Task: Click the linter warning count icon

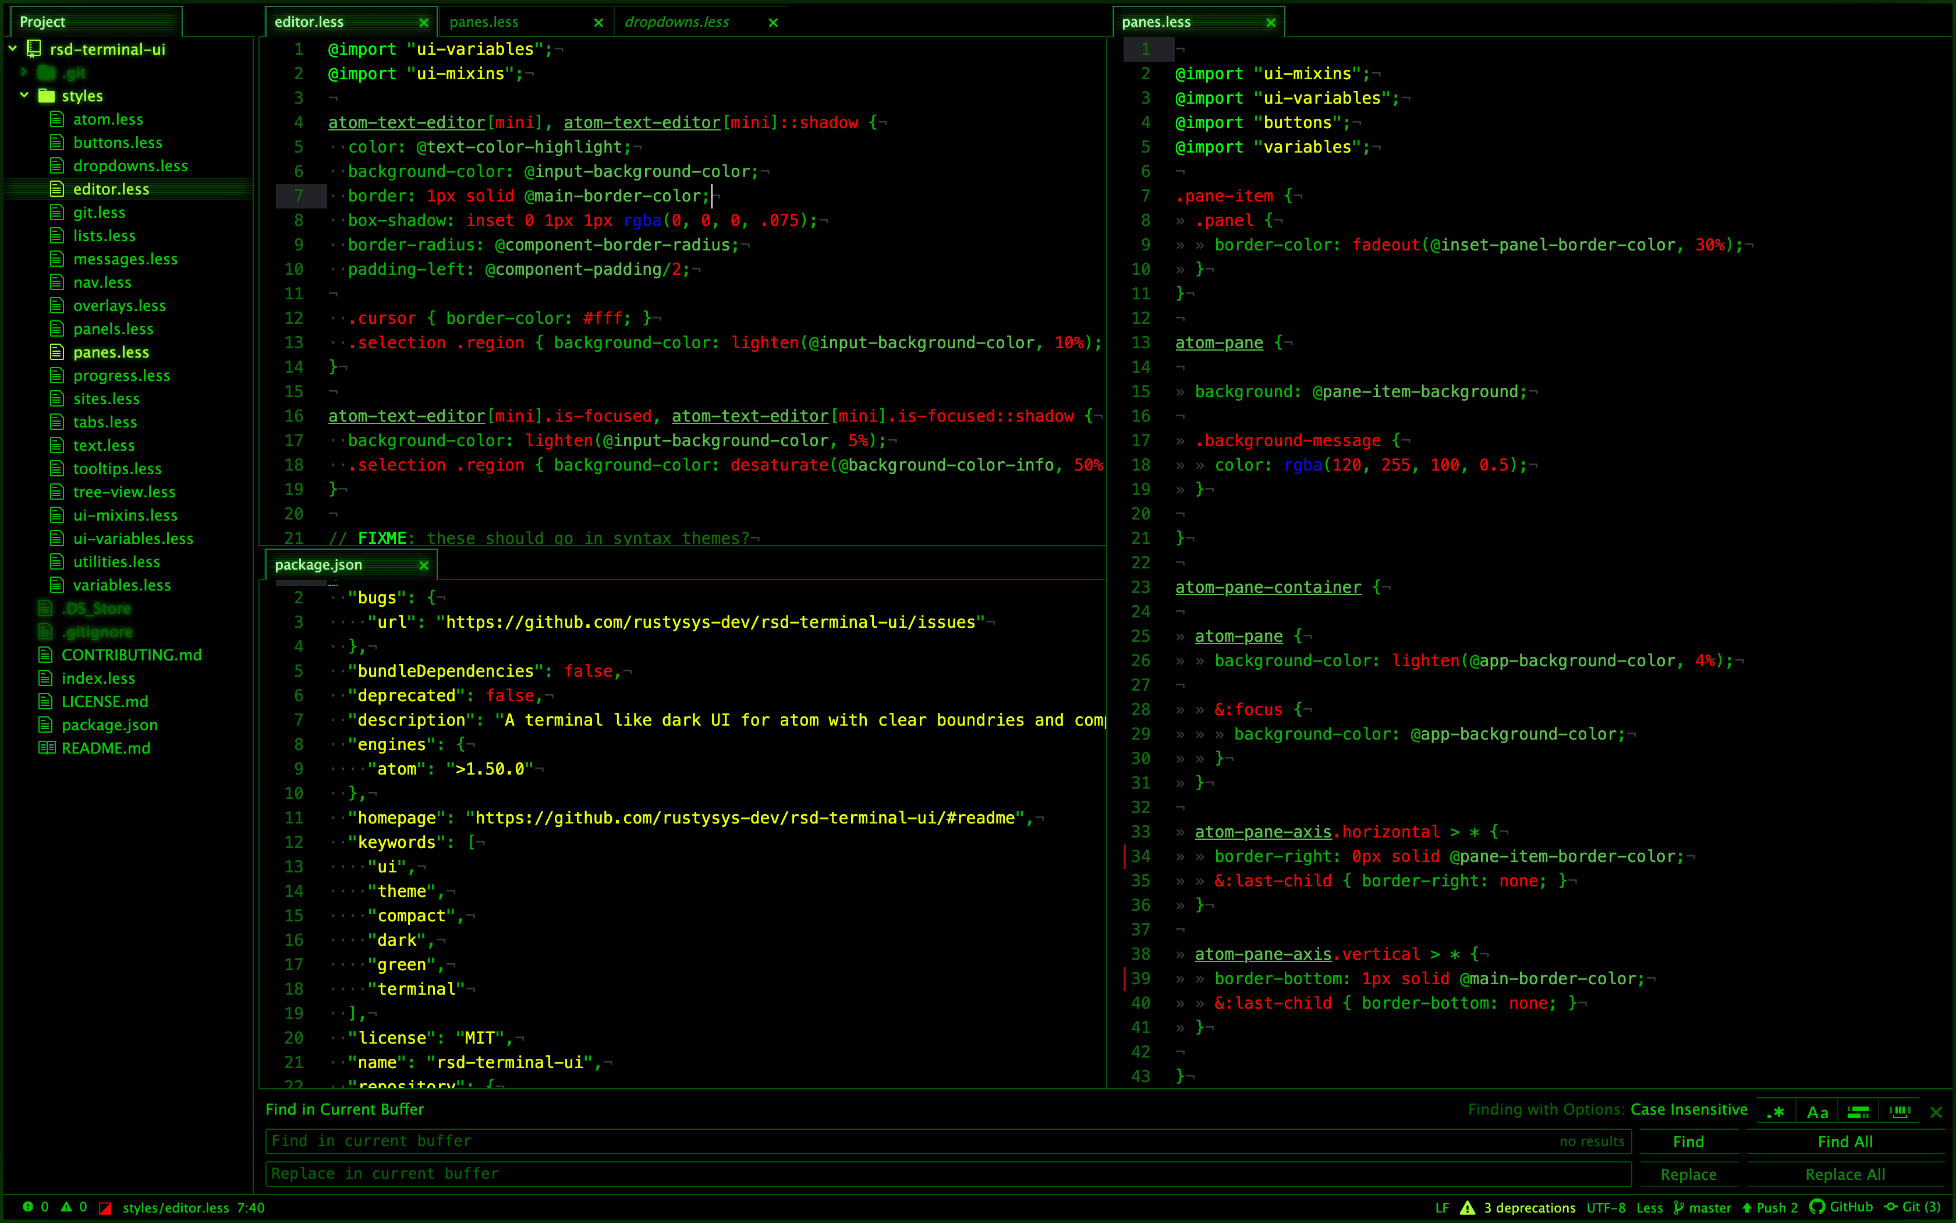Action: [66, 1207]
